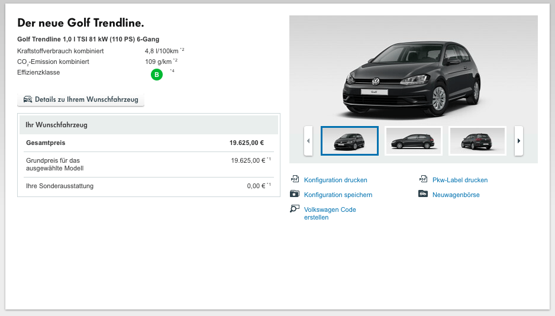Viewport: 555px width, 316px height.
Task: Click CO2-Emission value 109 g/km
Action: 158,62
